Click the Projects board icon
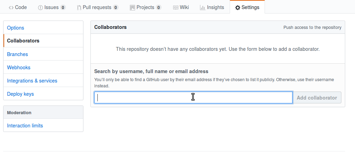Image resolution: width=355 pixels, height=157 pixels. [x=132, y=7]
